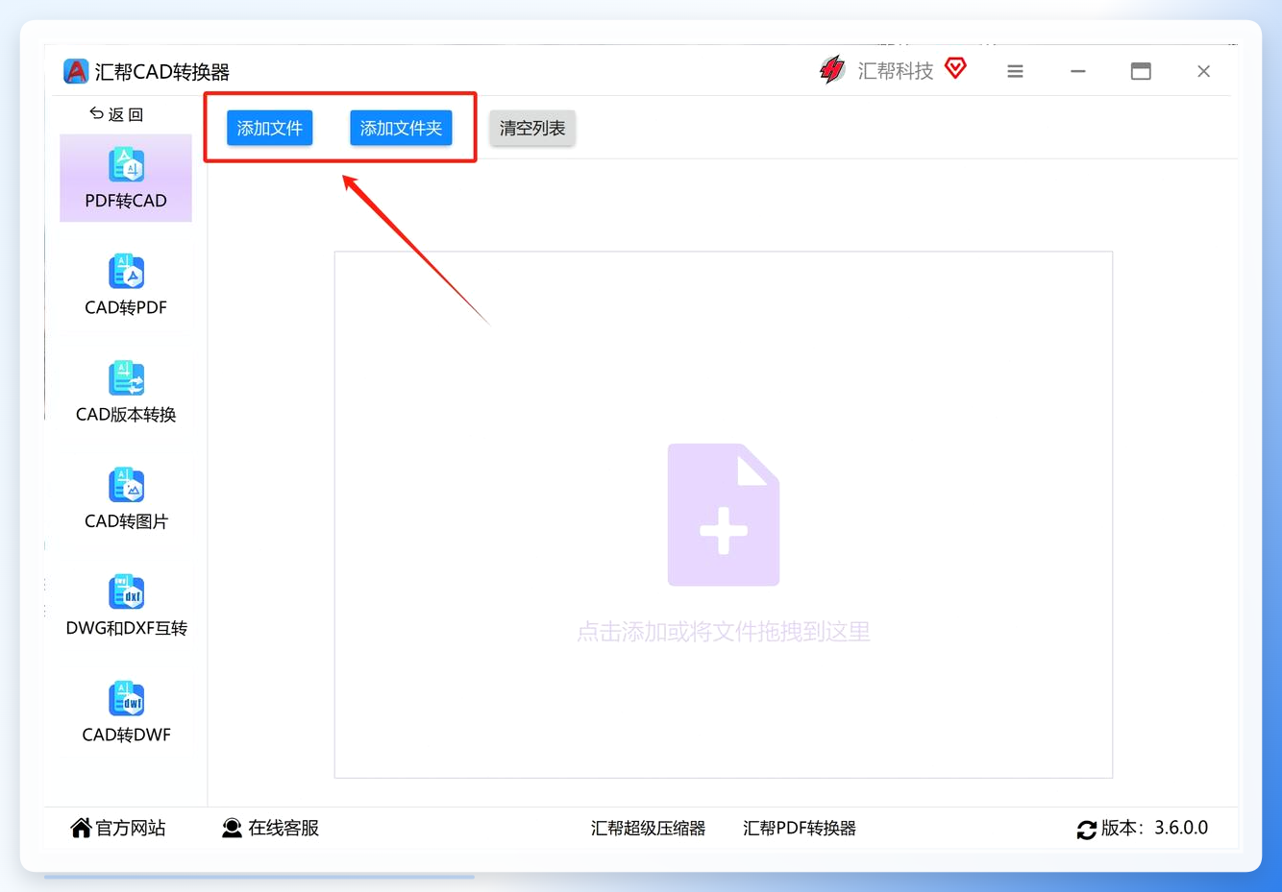Close the 汇帮CAD转换器 window

click(x=1203, y=71)
